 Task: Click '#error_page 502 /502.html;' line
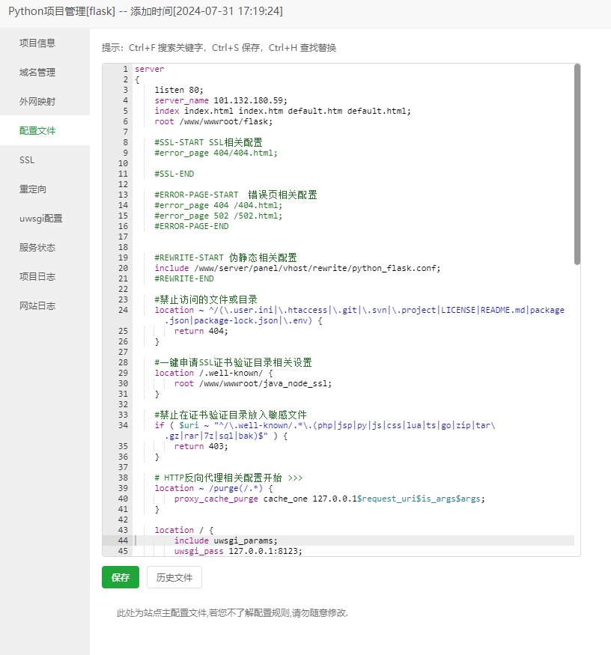pyautogui.click(x=219, y=216)
